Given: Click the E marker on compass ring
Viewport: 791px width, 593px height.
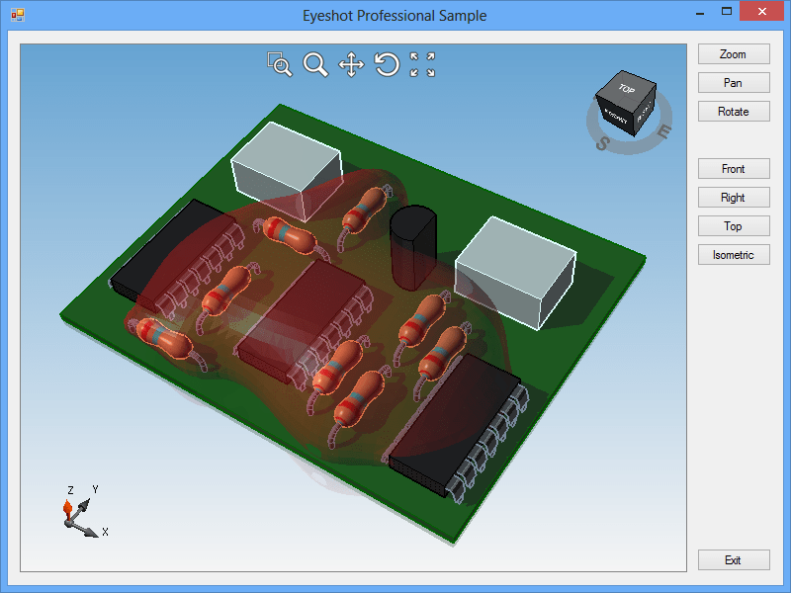Looking at the screenshot, I should click(663, 131).
